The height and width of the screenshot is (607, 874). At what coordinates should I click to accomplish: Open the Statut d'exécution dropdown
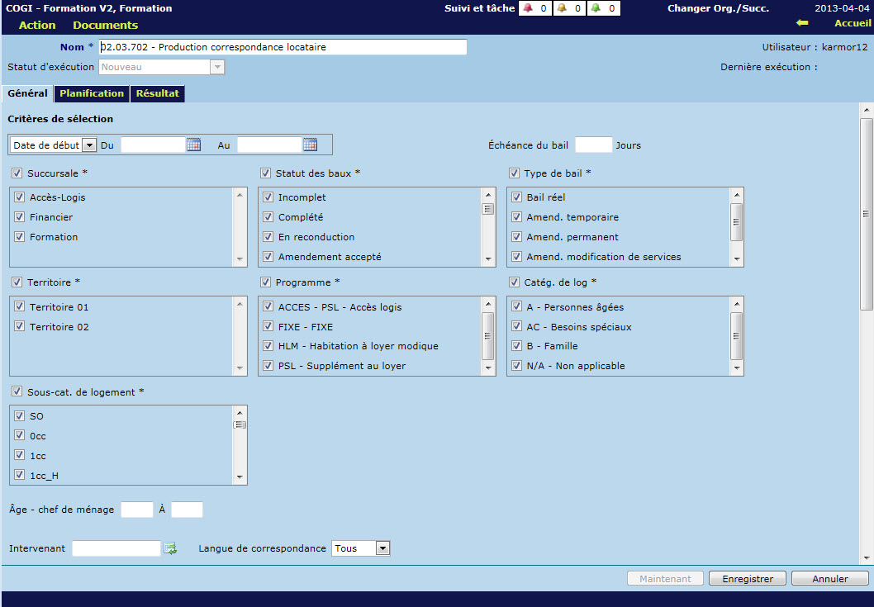coord(217,68)
